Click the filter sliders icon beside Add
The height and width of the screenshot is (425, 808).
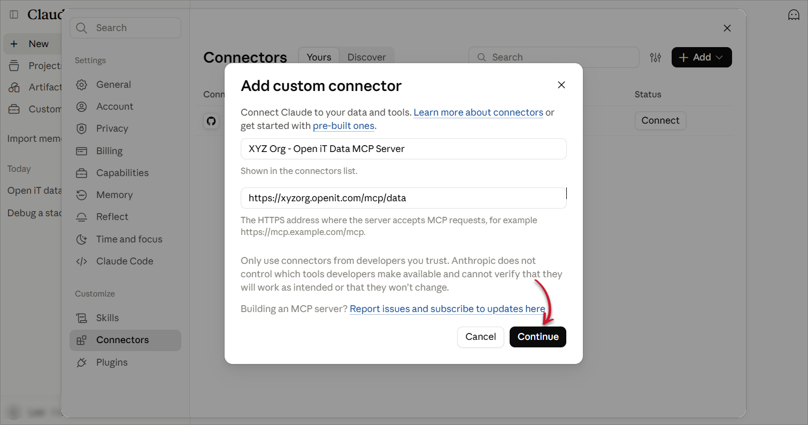coord(656,57)
